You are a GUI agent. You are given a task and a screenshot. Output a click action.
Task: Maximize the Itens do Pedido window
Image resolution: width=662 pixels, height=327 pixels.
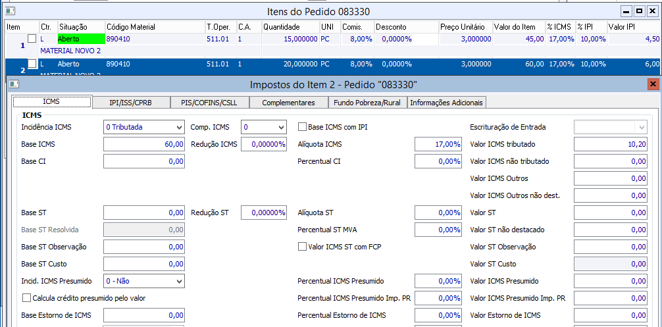click(x=639, y=11)
